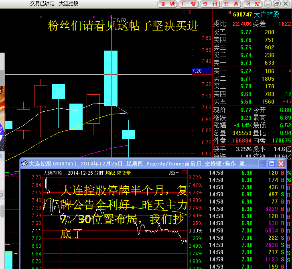Viewport: 292px width, 269px height.
Task: Open the 行情 menu button
Action: [189, 4]
